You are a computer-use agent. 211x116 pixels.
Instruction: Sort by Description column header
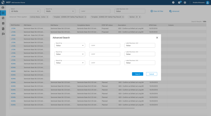click(122, 25)
